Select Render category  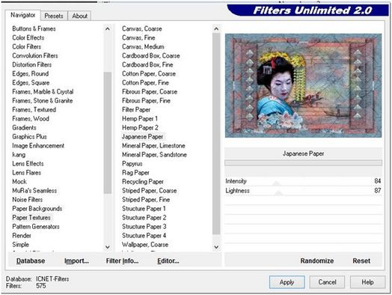(22, 236)
